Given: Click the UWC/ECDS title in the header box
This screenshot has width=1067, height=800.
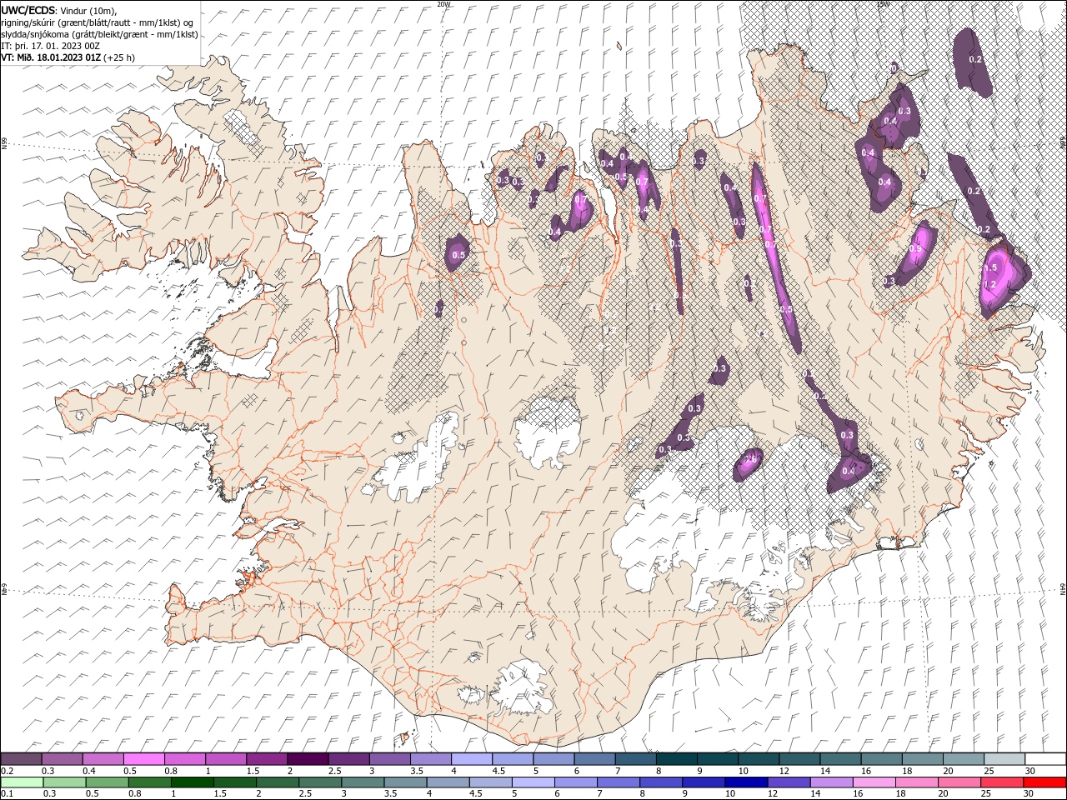Looking at the screenshot, I should [x=29, y=9].
